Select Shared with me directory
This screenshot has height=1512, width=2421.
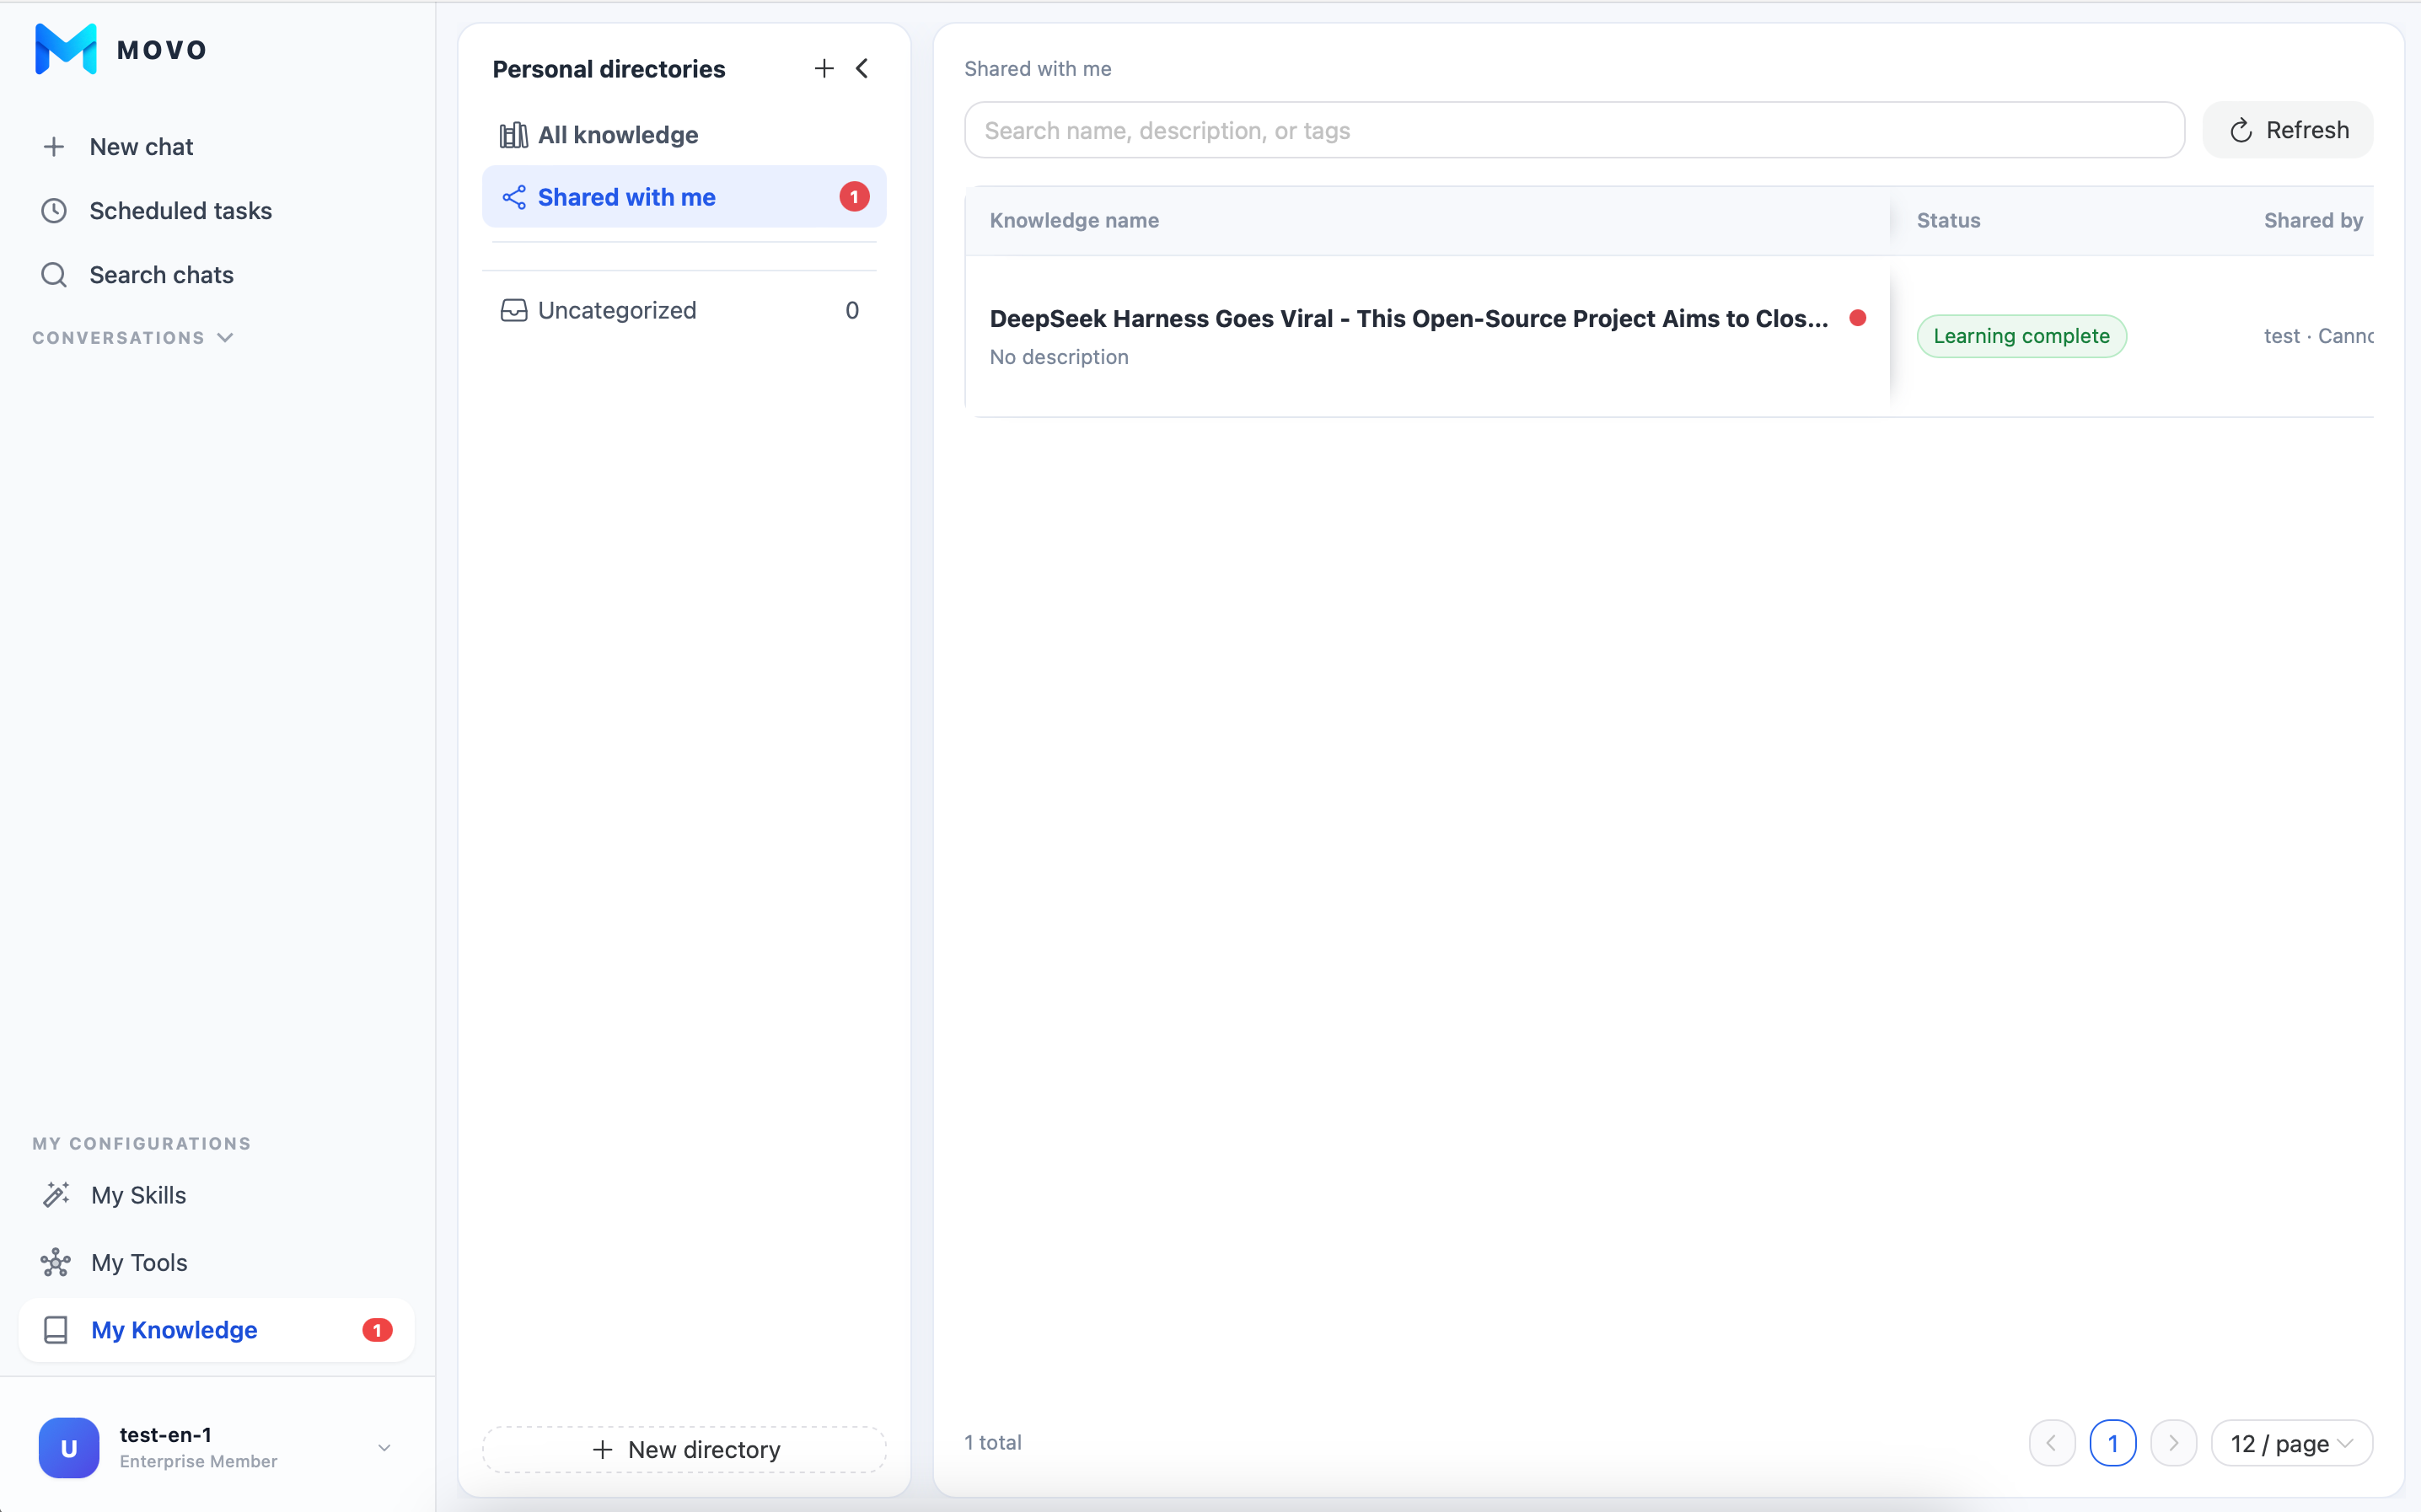click(x=684, y=197)
